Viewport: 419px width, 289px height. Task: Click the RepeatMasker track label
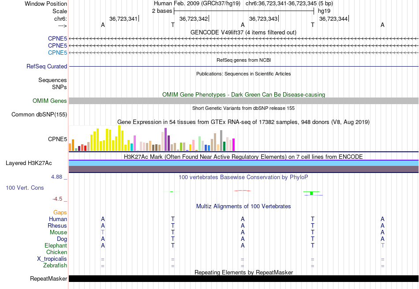pos(49,278)
